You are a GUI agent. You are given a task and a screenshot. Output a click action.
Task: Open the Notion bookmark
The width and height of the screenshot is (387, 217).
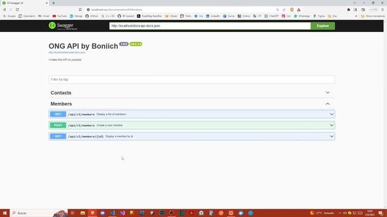pyautogui.click(x=244, y=16)
